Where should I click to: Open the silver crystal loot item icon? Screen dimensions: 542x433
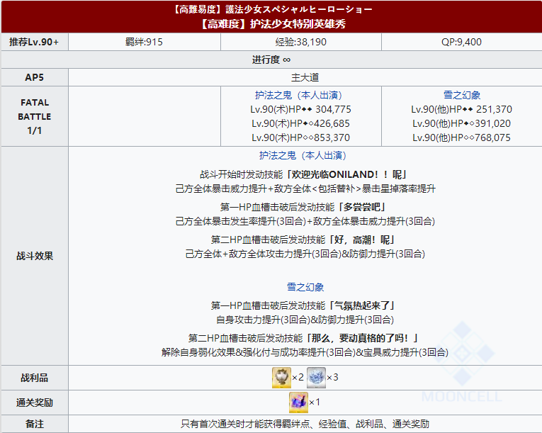pos(316,378)
